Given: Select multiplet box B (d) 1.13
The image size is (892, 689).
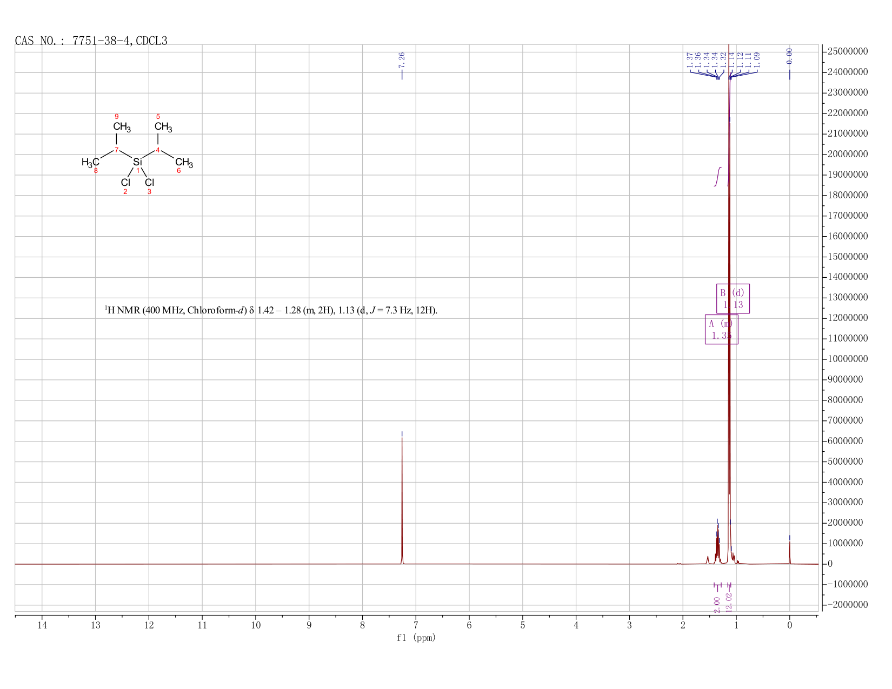Looking at the screenshot, I should tap(733, 298).
